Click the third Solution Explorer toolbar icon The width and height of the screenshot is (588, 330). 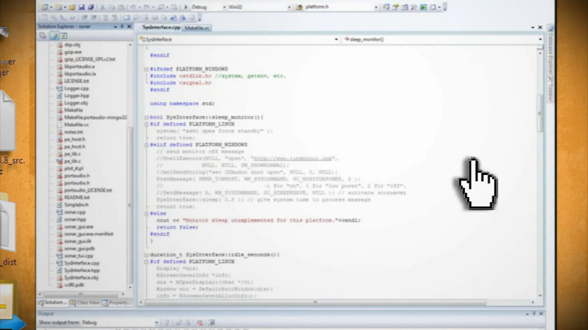64,35
